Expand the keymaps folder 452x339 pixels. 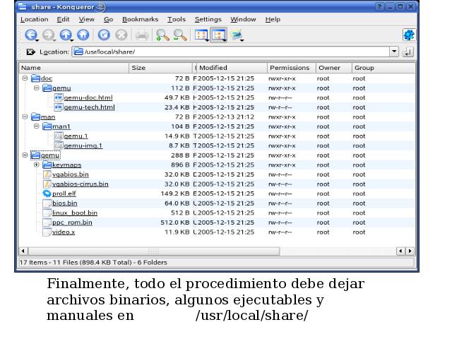(36, 165)
